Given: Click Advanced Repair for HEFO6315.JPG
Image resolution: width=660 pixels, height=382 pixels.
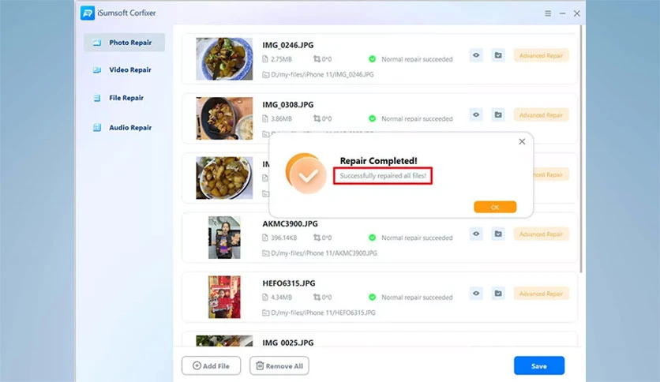Looking at the screenshot, I should [x=541, y=294].
